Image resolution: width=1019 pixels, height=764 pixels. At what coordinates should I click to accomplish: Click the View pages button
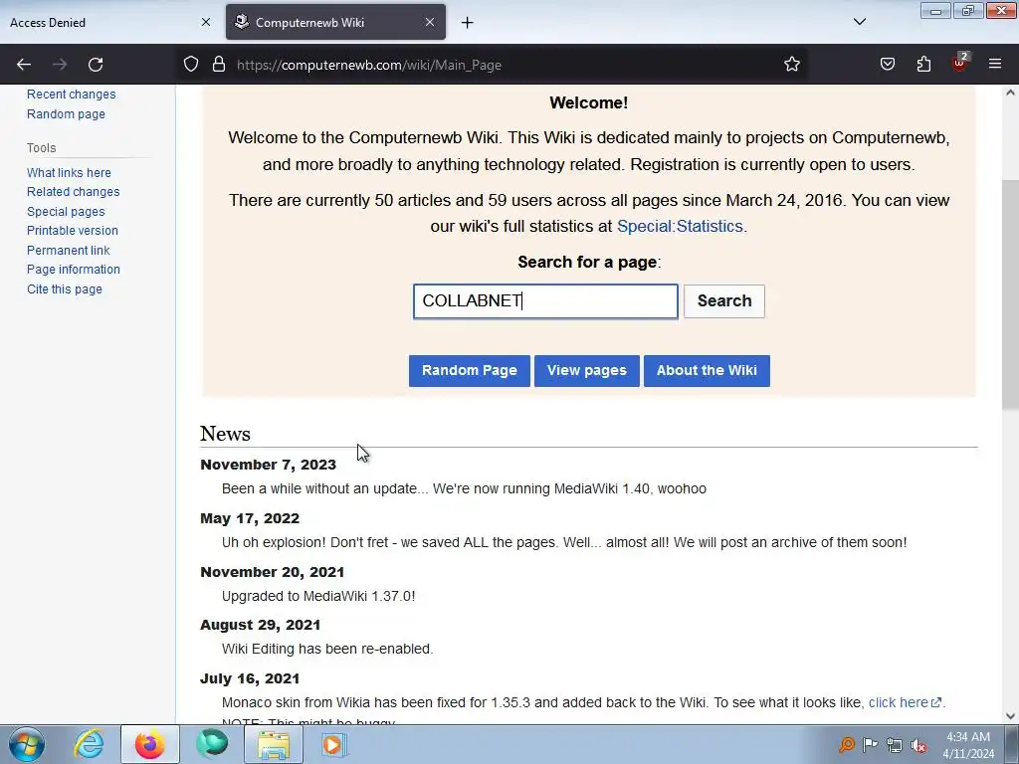[587, 370]
